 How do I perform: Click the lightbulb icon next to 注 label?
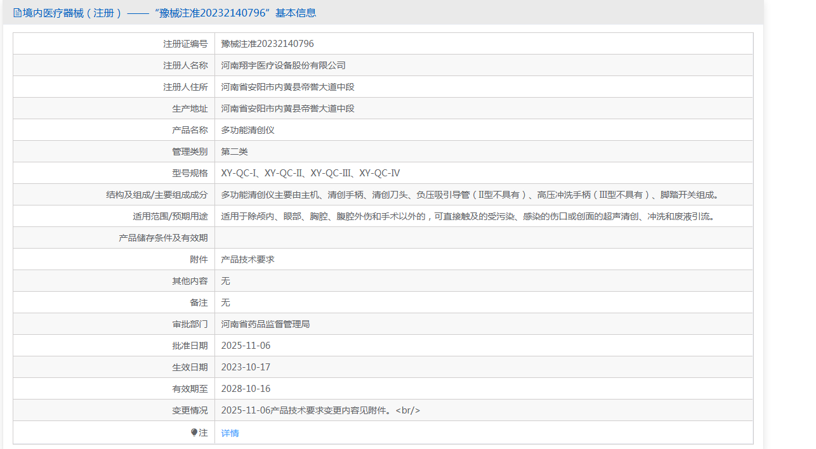coord(194,432)
